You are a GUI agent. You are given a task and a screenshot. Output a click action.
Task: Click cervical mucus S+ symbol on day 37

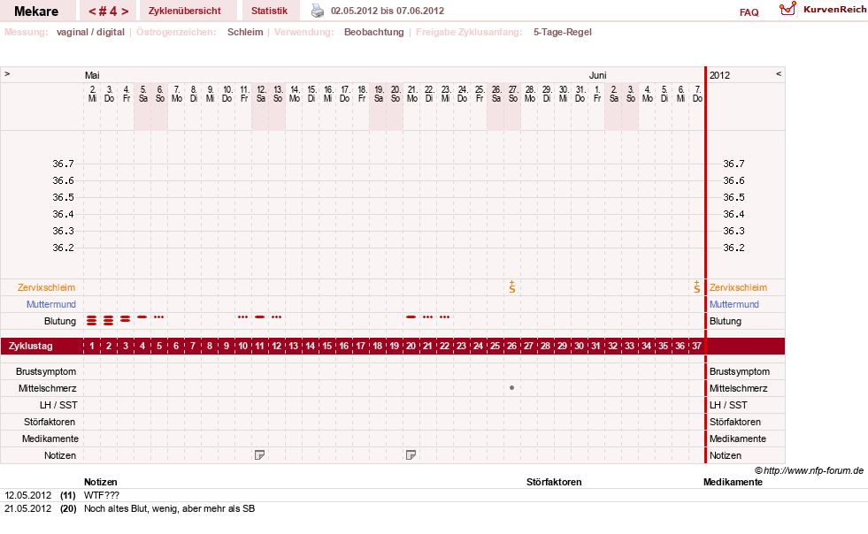pos(697,286)
